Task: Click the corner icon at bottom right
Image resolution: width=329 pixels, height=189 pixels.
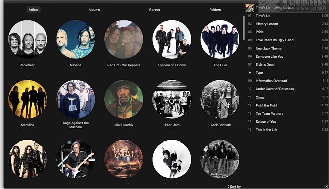Action: pyautogui.click(x=326, y=186)
